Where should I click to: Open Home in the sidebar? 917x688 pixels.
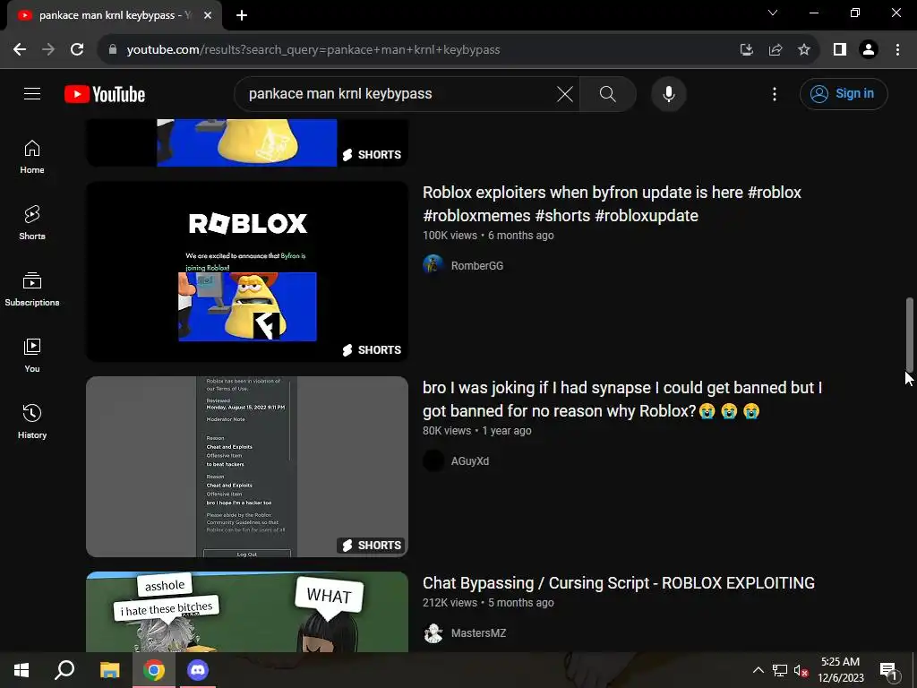tap(32, 157)
